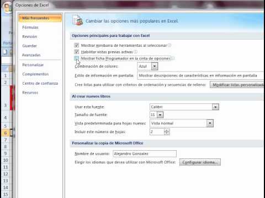Click the Excel options header icon
The image size is (265, 198).
tap(77, 20)
